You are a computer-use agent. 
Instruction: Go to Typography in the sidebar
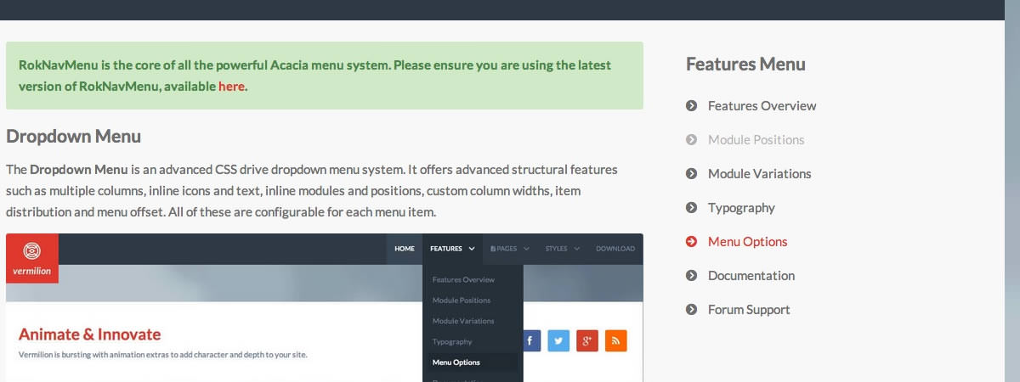pyautogui.click(x=741, y=208)
